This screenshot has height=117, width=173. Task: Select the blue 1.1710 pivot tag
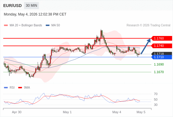(162, 57)
